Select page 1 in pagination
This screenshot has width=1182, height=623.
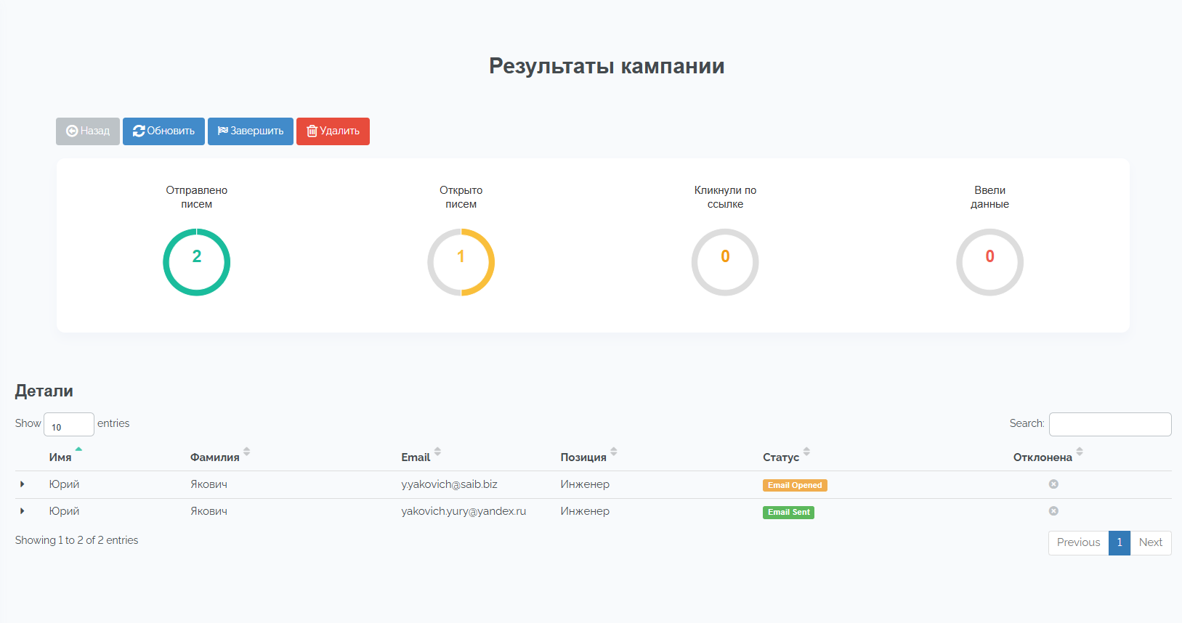1119,543
